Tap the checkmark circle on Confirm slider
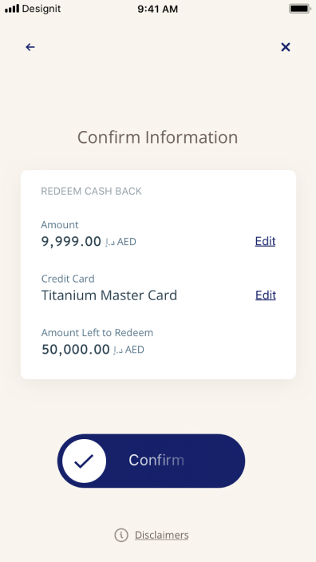 [x=85, y=461]
